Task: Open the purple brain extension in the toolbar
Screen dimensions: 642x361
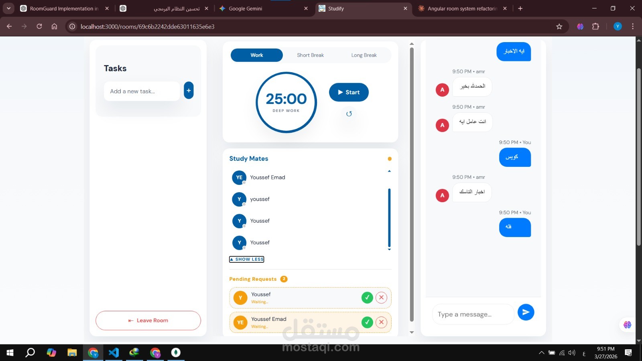Action: coord(580,26)
